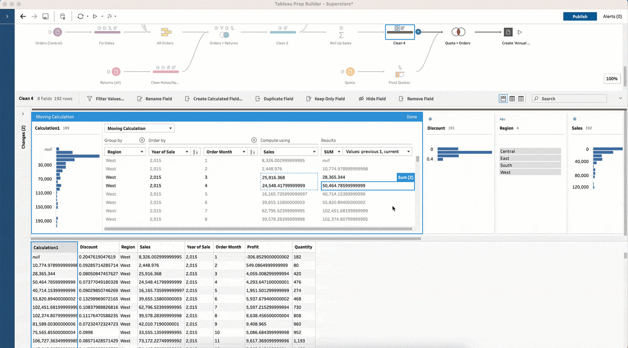Select the Pivot Quotas step icon

point(399,74)
